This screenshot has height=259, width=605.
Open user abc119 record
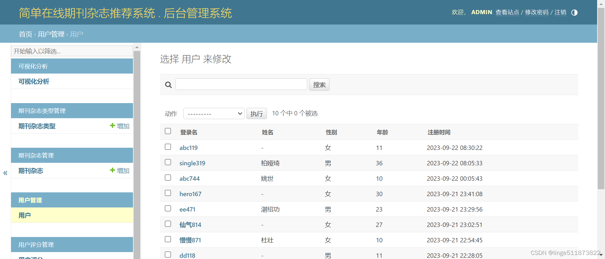188,148
